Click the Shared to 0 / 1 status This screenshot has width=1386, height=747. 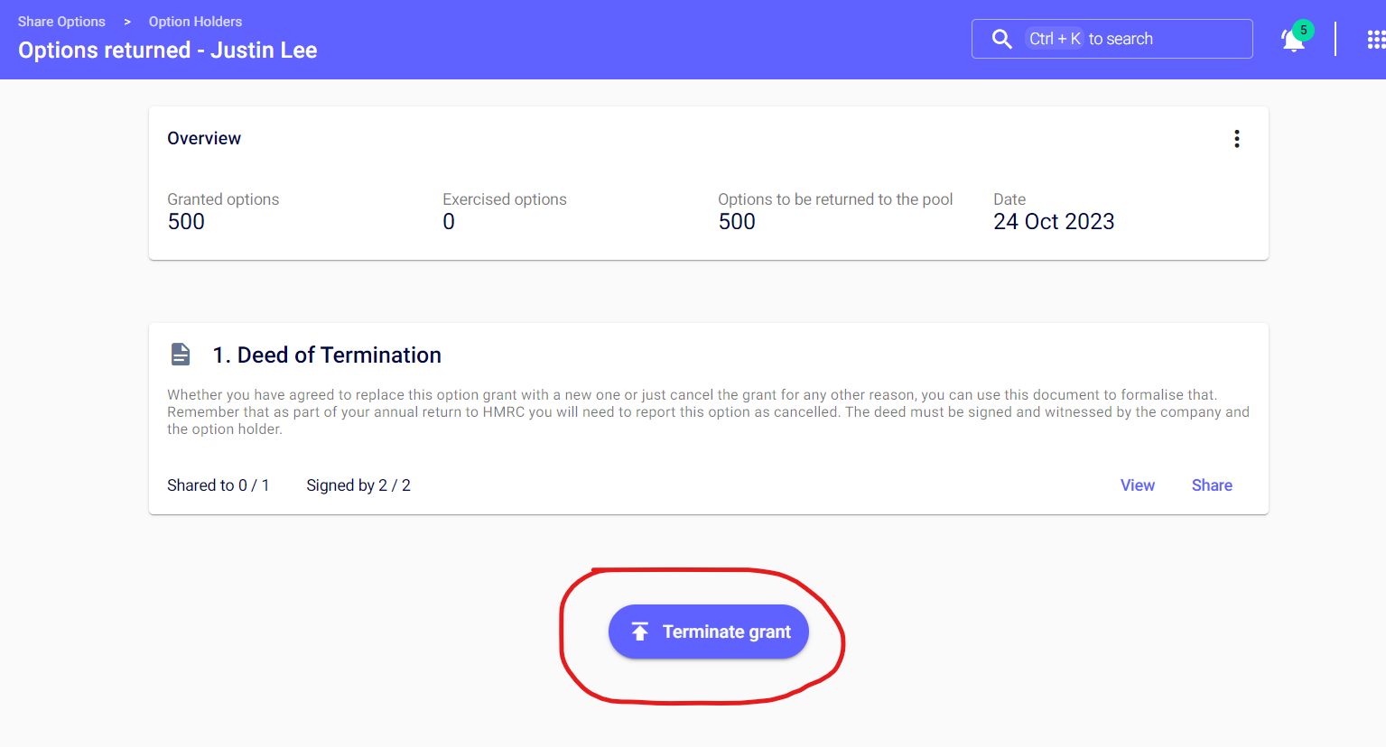coord(218,485)
